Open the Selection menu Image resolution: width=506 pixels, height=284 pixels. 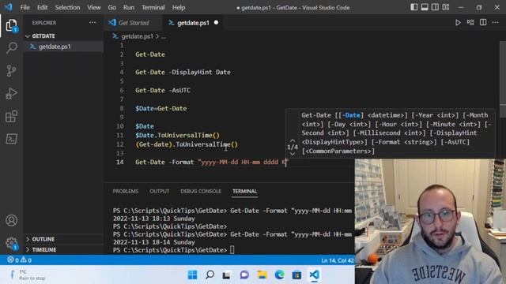[67, 7]
